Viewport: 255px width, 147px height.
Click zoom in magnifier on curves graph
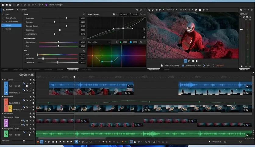[x=144, y=29]
